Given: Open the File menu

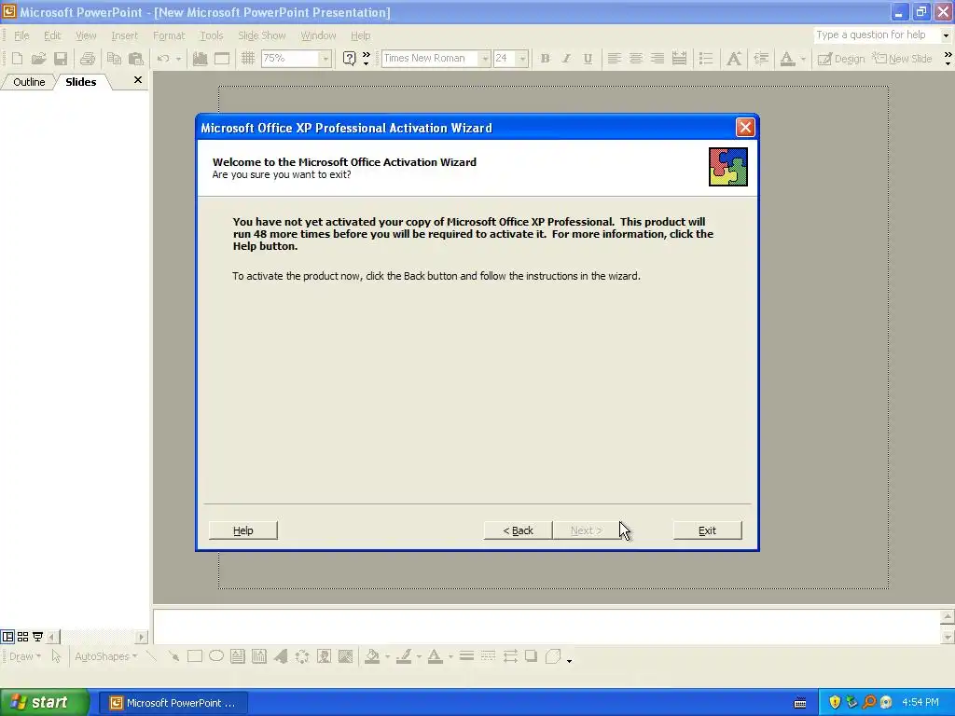Looking at the screenshot, I should (x=21, y=35).
